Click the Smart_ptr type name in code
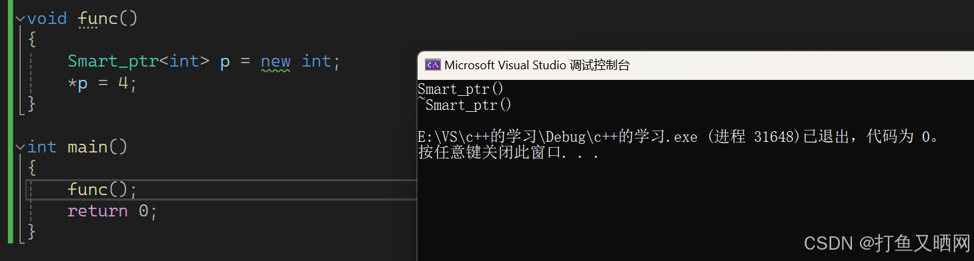Image resolution: width=974 pixels, height=261 pixels. pos(113,61)
